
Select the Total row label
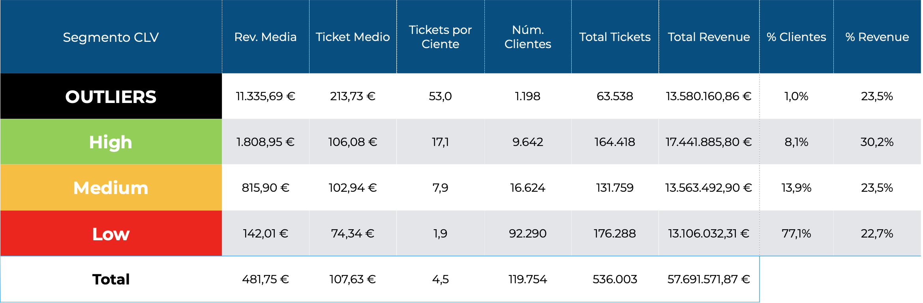click(x=111, y=279)
